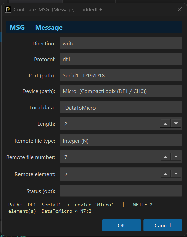
Task: Open Remote file type dropdown Integer (N)
Action: 121,141
